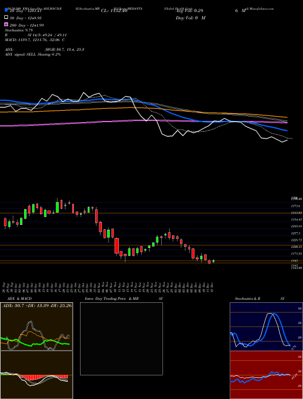Open the blue Stochastics chart thumbnail
The width and height of the screenshot is (303, 399).
(x=266, y=326)
